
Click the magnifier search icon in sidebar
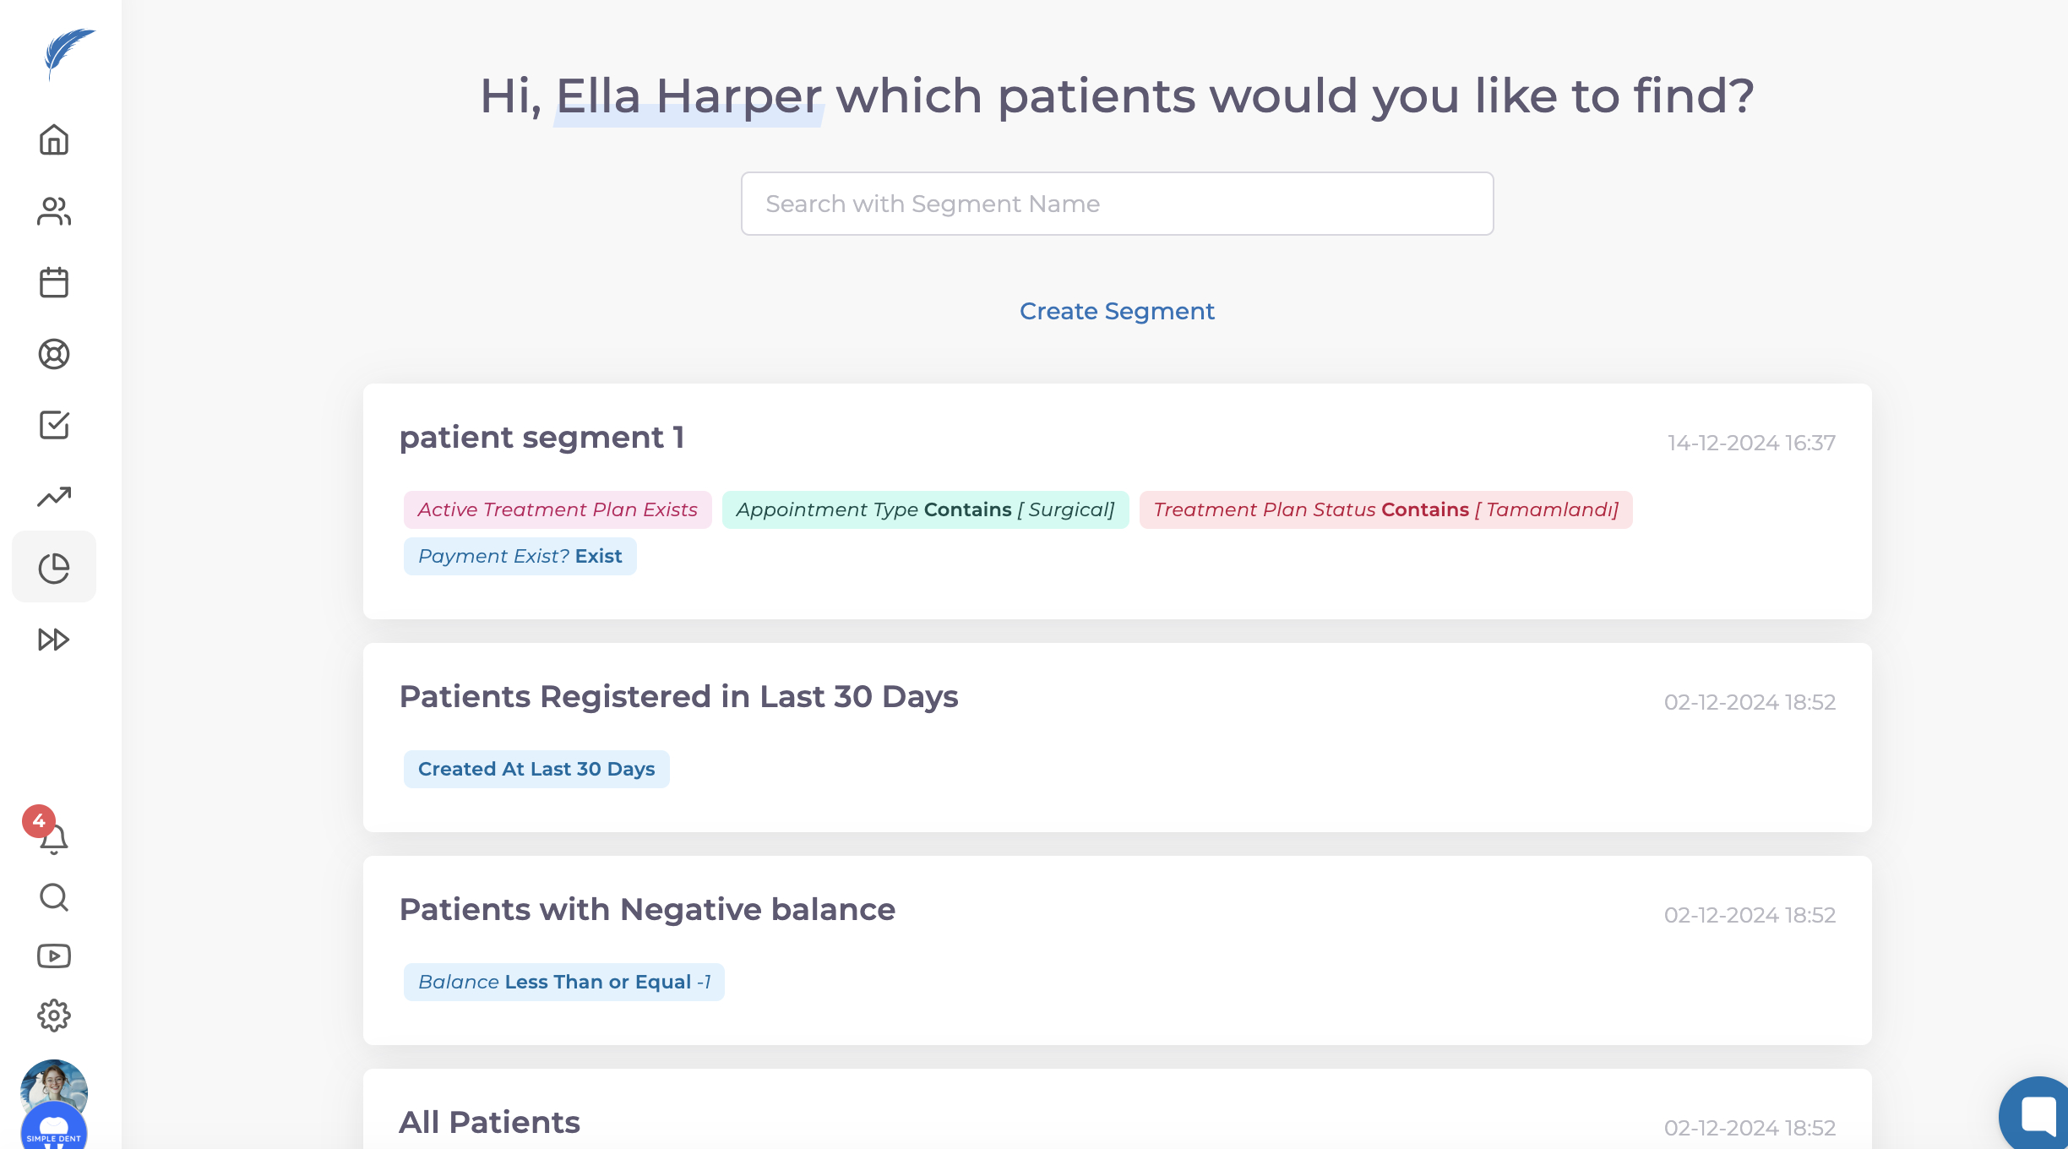click(54, 897)
